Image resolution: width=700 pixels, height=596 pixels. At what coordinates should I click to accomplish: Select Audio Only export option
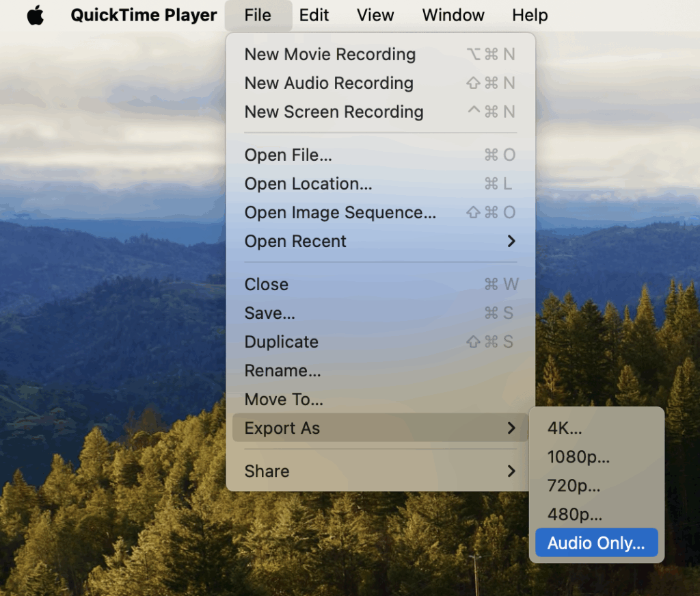point(596,543)
